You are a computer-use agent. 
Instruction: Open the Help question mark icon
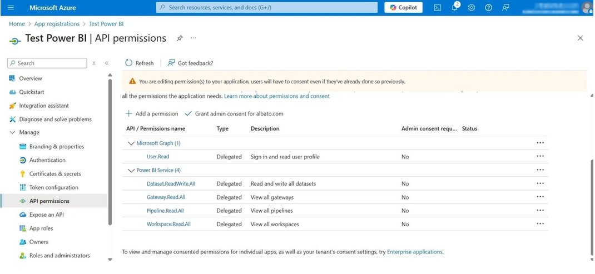click(x=488, y=8)
